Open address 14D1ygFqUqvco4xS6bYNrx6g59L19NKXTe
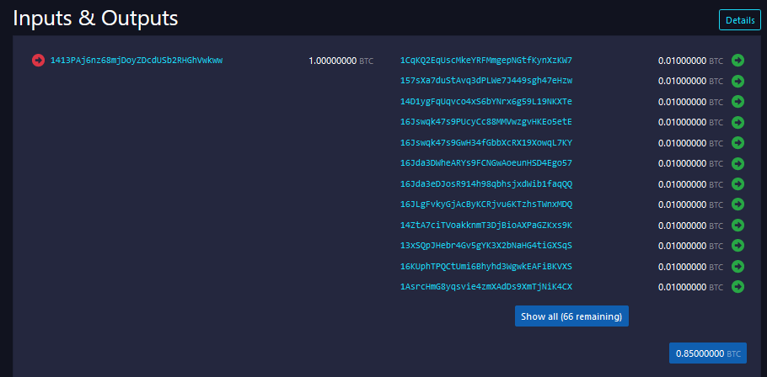This screenshot has height=377, width=767. tap(486, 102)
